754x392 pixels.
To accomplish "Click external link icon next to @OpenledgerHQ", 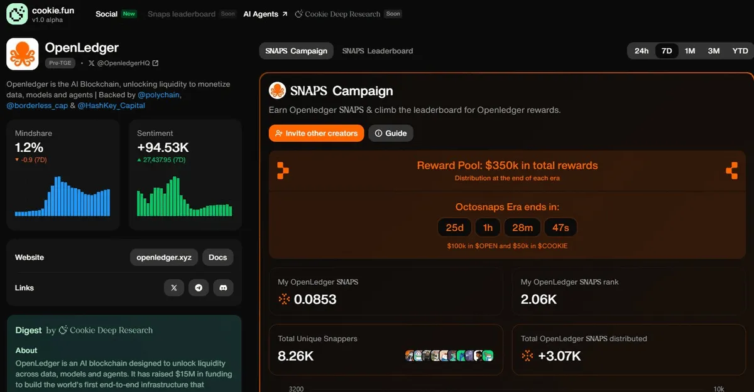I will tap(156, 63).
